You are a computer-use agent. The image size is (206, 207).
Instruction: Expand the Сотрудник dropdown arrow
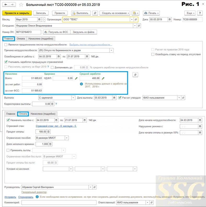(x=135, y=26)
